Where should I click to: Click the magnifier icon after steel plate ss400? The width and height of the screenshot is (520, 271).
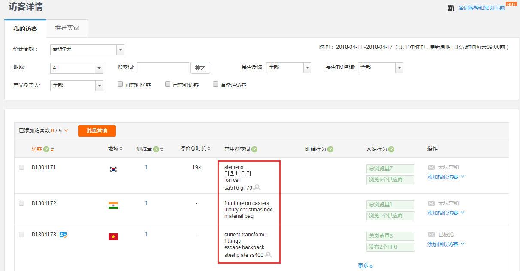[x=269, y=254]
